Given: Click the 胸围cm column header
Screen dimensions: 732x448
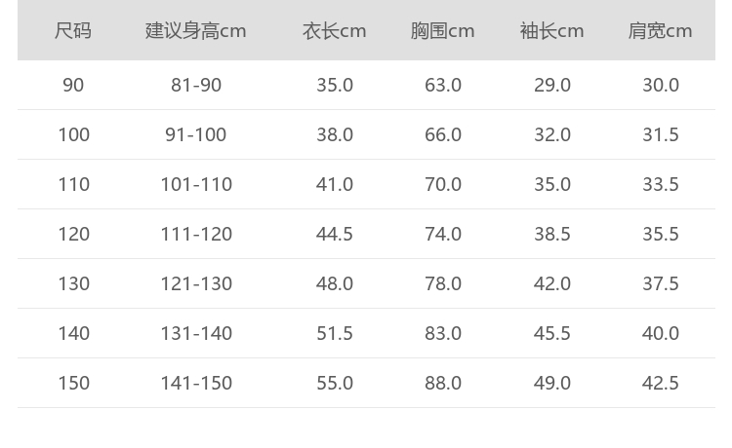Looking at the screenshot, I should click(x=443, y=31).
